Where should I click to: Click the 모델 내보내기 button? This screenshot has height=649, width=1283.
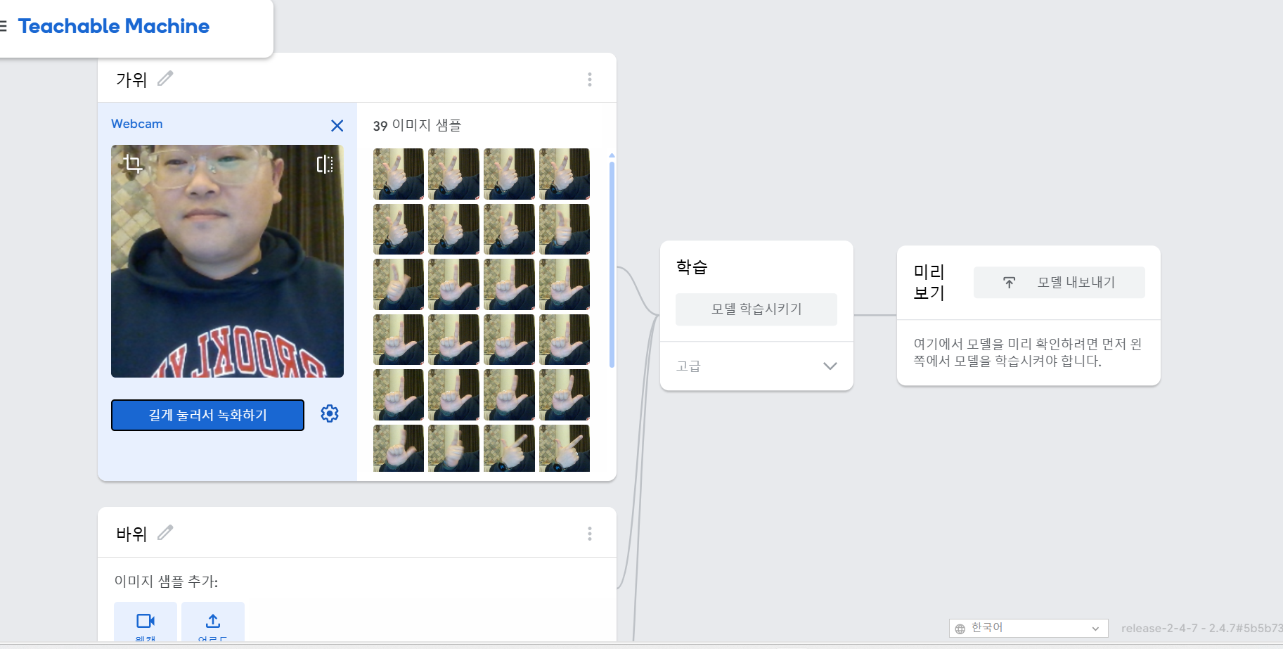coord(1059,283)
